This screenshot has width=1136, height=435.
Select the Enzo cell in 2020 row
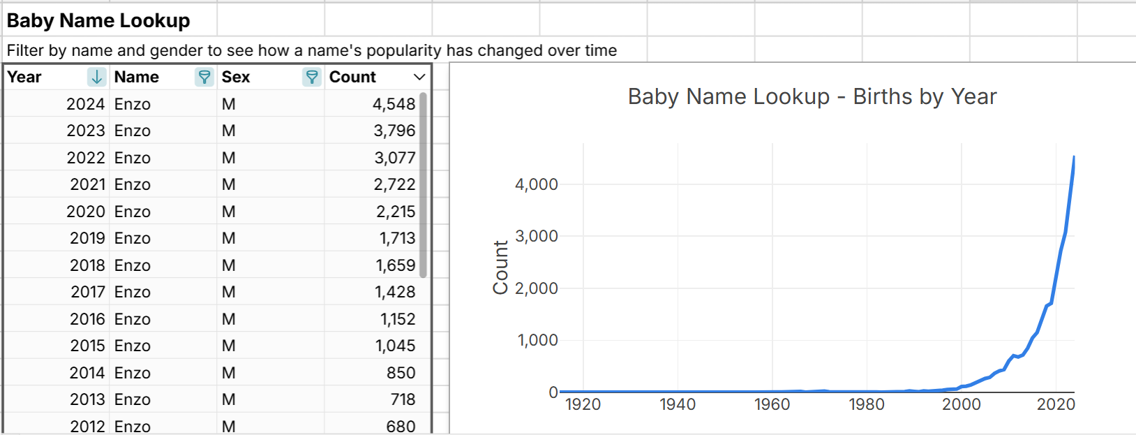[133, 212]
